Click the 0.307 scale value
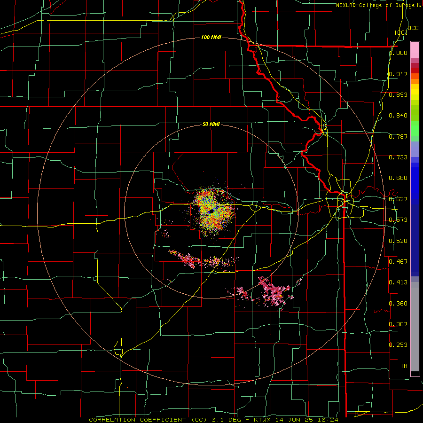 point(399,324)
